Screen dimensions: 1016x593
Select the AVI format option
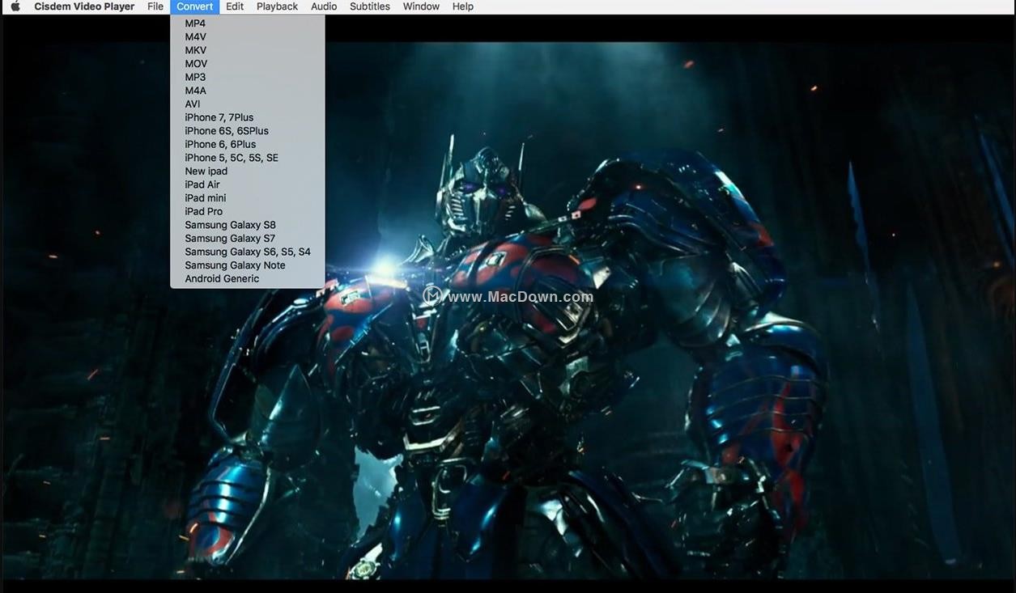(x=193, y=104)
